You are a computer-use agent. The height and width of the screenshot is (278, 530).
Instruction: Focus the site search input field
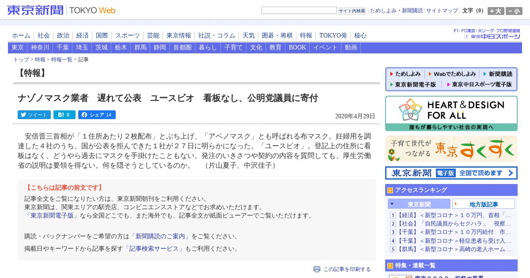pos(299,11)
